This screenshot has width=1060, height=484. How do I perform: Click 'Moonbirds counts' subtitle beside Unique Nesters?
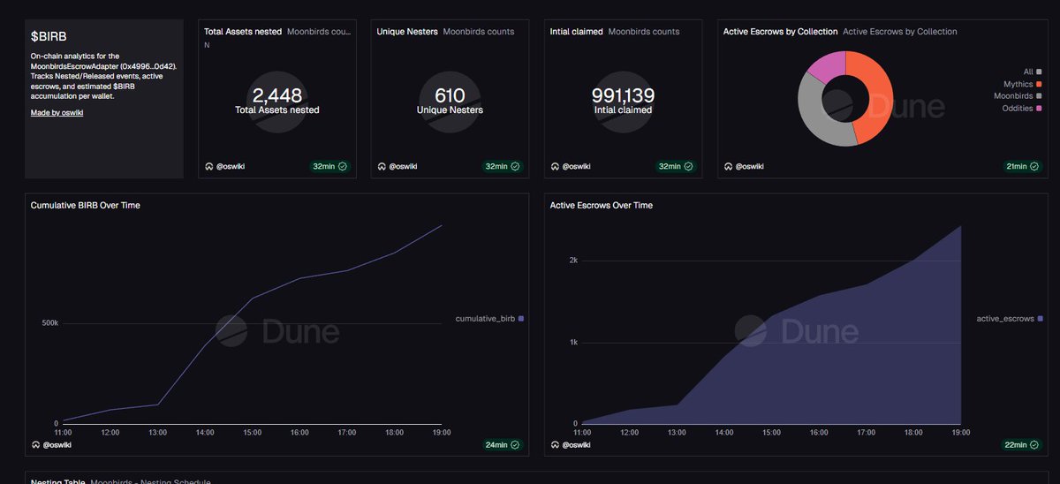pos(478,32)
